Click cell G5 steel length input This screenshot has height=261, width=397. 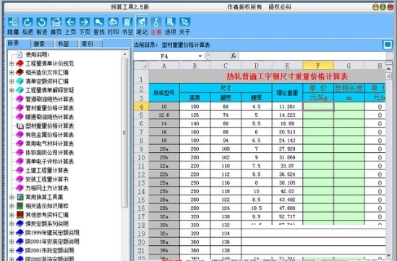click(349, 115)
